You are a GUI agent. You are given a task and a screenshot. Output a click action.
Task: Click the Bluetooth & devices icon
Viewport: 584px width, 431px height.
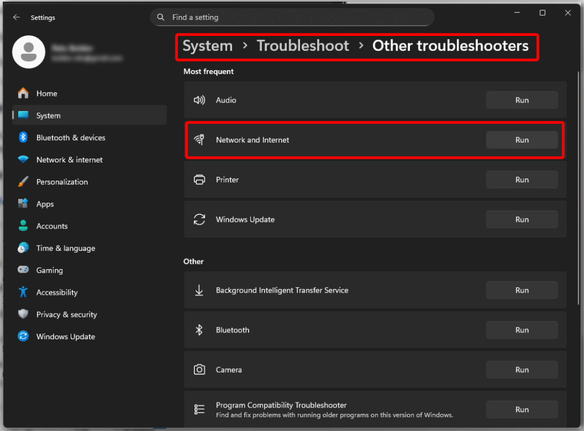coord(23,137)
